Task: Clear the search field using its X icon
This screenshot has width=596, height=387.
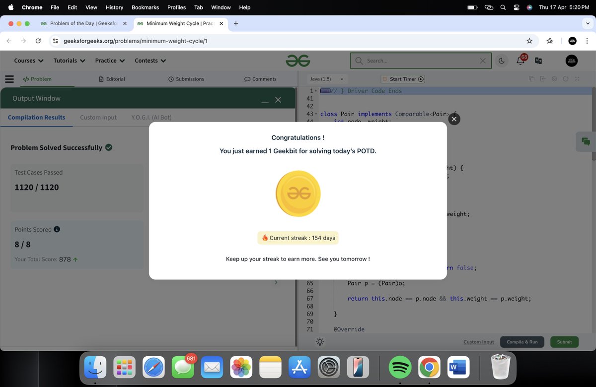Action: 483,61
